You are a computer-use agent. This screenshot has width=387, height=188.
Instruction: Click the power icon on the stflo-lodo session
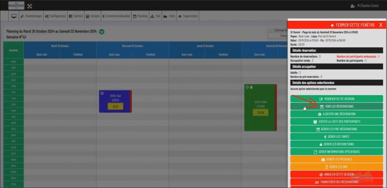[247, 87]
